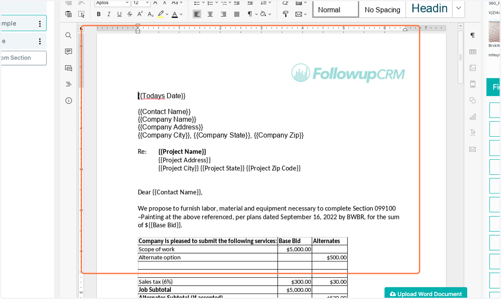Click the Decrease indent icon
The image size is (501, 299).
pos(237,3)
